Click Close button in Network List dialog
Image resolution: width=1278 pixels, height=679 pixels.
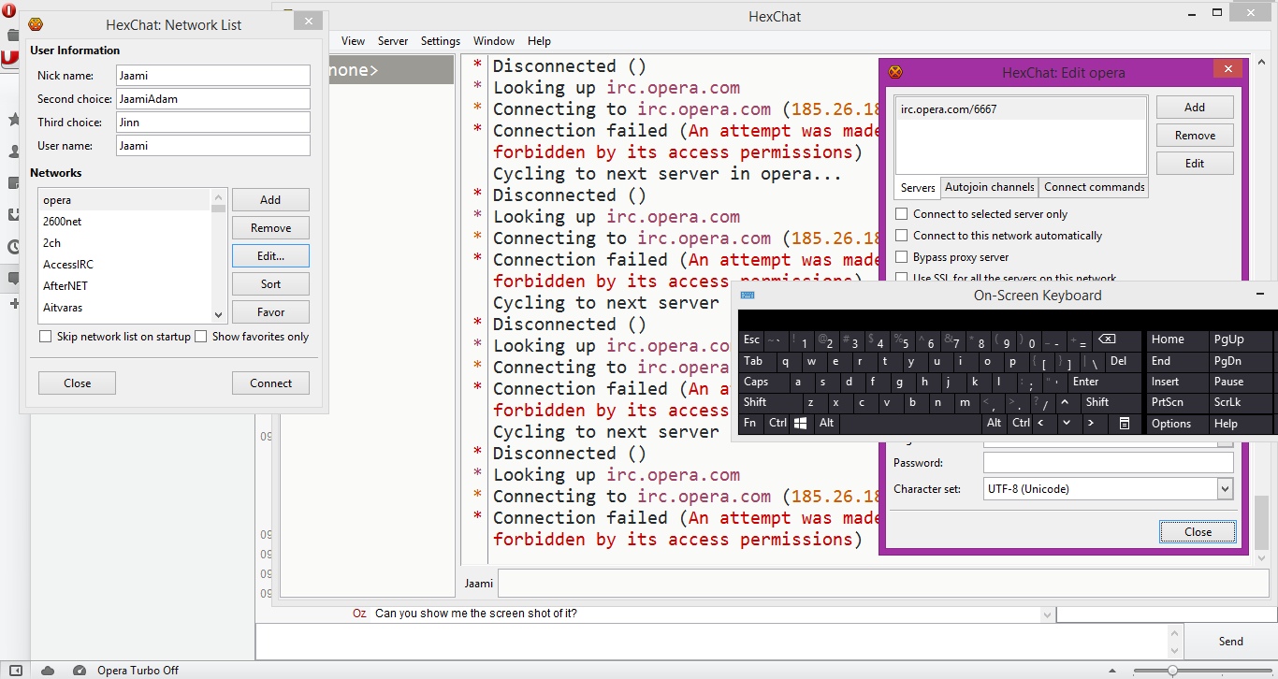78,383
